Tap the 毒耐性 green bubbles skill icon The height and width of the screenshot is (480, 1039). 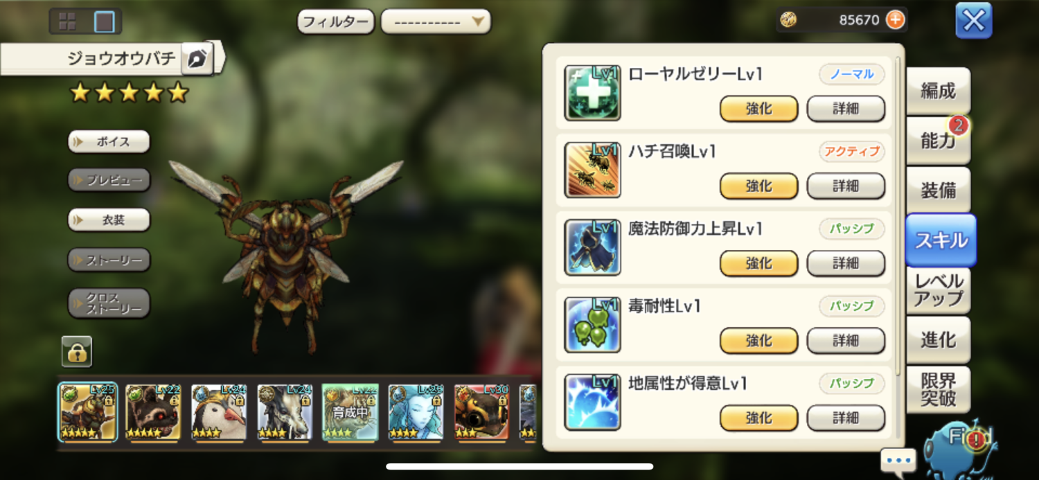(x=592, y=325)
